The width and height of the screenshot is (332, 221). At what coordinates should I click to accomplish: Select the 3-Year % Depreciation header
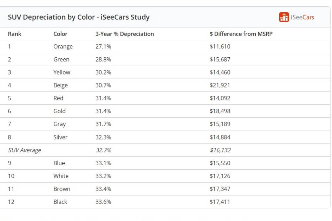[x=124, y=34]
